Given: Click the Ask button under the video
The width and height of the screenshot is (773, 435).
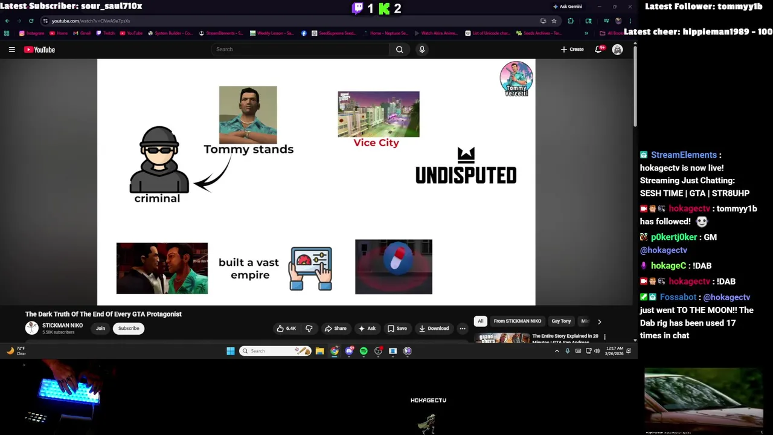Looking at the screenshot, I should point(367,329).
